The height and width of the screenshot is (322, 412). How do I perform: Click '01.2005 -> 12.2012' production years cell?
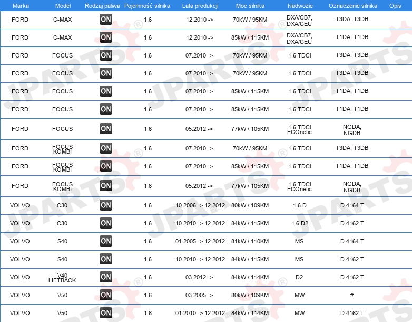coord(200,241)
